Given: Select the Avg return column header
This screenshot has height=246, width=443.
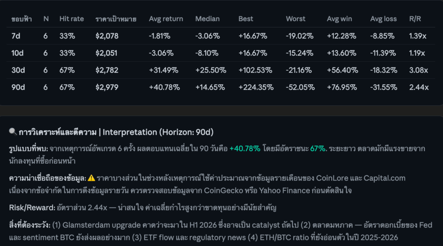Looking at the screenshot, I should pyautogui.click(x=166, y=19).
